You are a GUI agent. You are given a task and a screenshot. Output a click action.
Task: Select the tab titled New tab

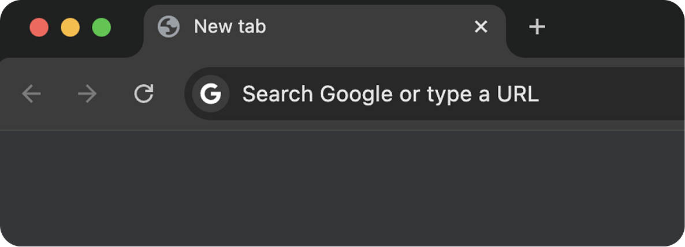tap(230, 27)
